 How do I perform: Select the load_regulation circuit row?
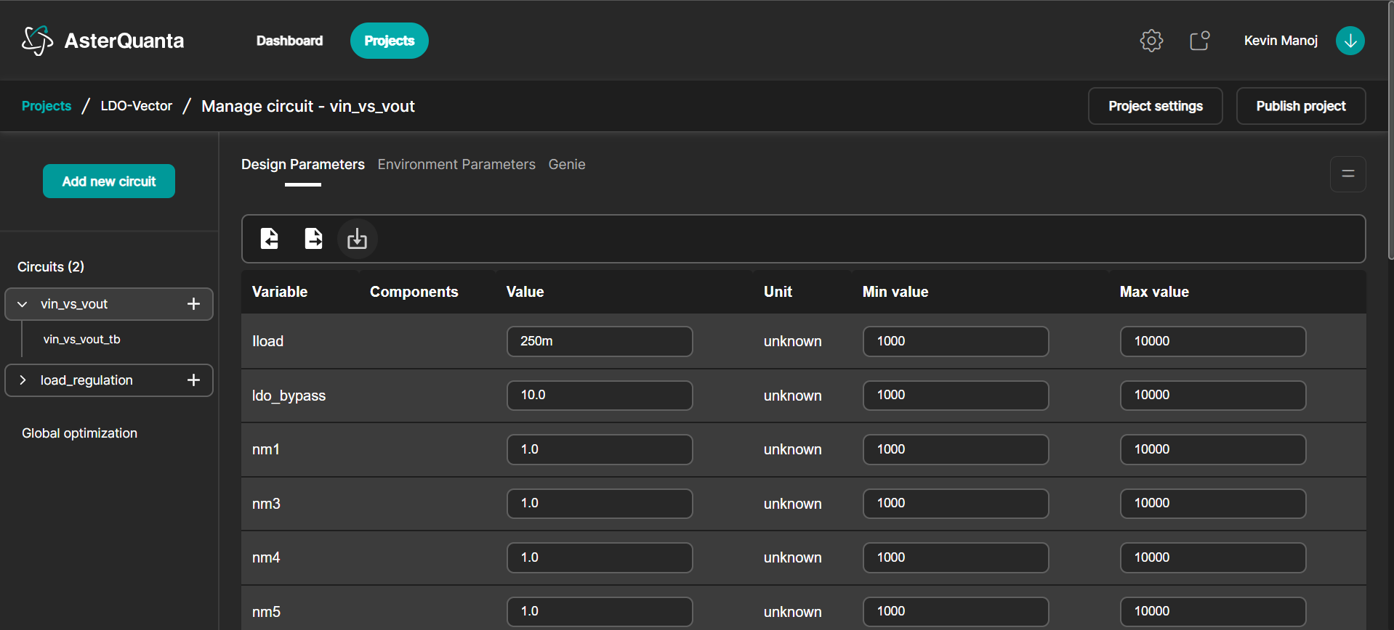tap(109, 380)
